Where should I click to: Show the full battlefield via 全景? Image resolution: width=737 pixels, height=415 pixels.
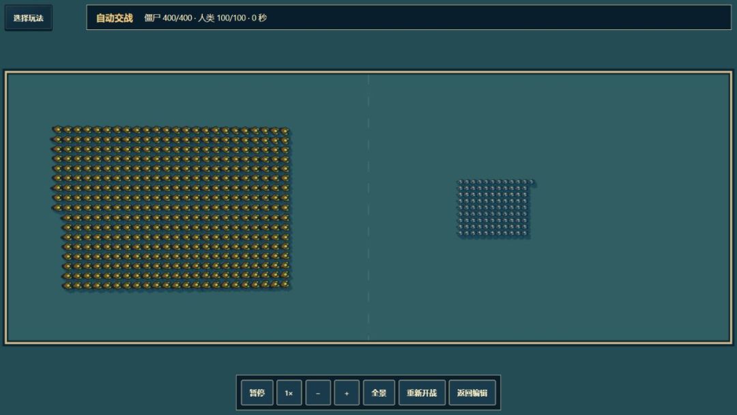coord(379,392)
